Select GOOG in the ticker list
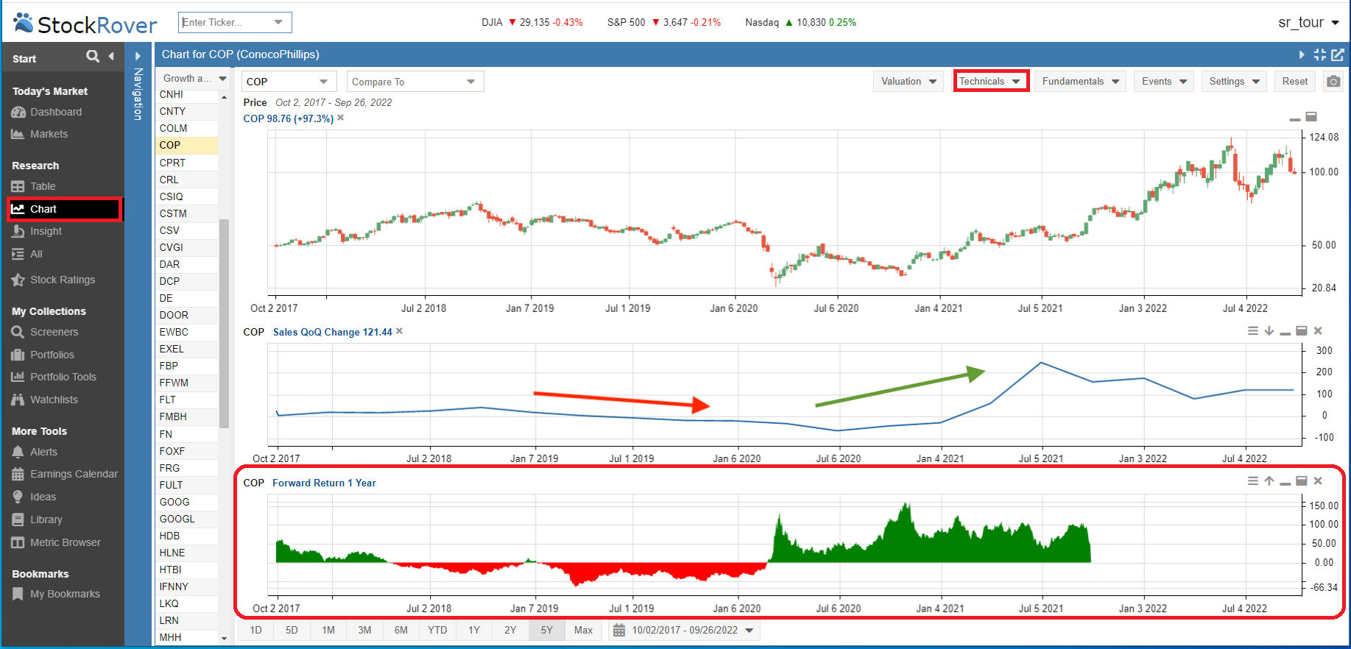1351x649 pixels. (188, 502)
